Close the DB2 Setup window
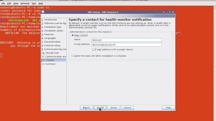Viewport: 216px width, 121px height. [x=173, y=12]
